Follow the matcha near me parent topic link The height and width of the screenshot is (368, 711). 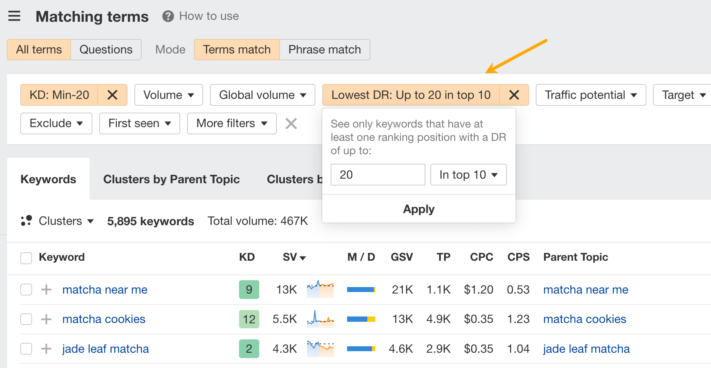tap(585, 289)
